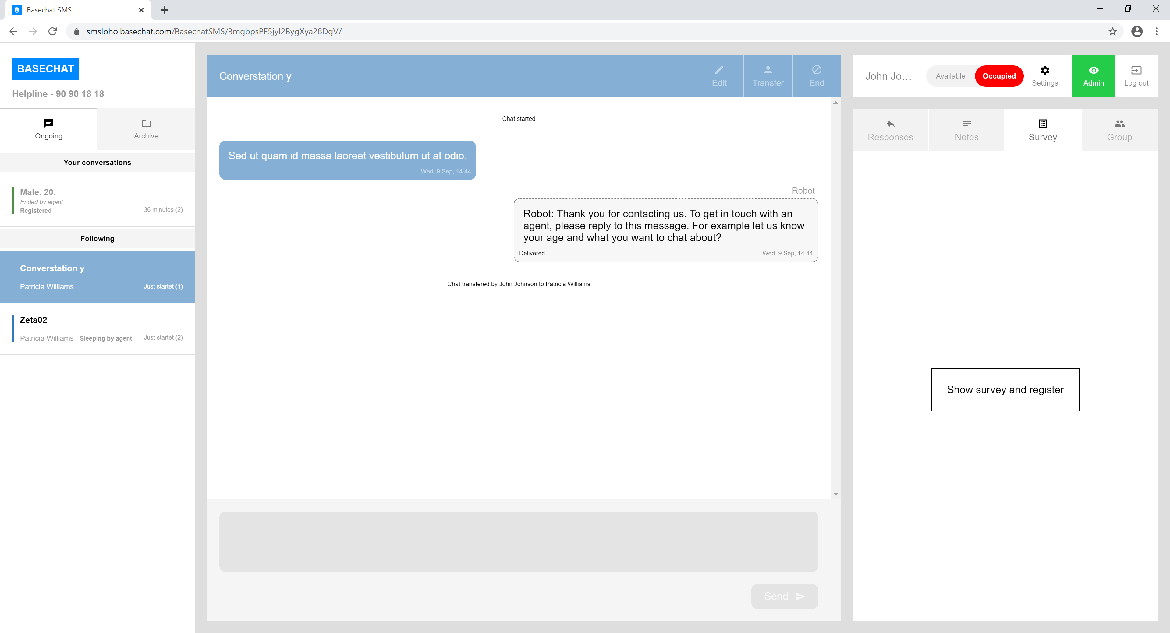
Task: Go back in browser history
Action: pyautogui.click(x=13, y=31)
